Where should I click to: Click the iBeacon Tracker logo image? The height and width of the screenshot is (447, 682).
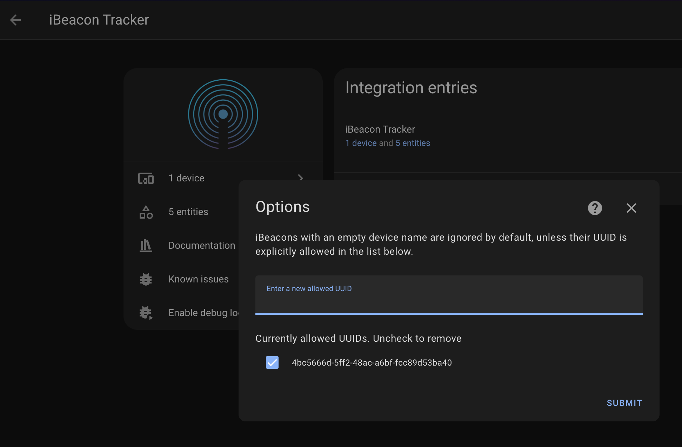pyautogui.click(x=223, y=114)
